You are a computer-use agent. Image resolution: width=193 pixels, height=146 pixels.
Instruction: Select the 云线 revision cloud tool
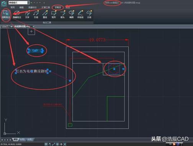tap(89, 15)
